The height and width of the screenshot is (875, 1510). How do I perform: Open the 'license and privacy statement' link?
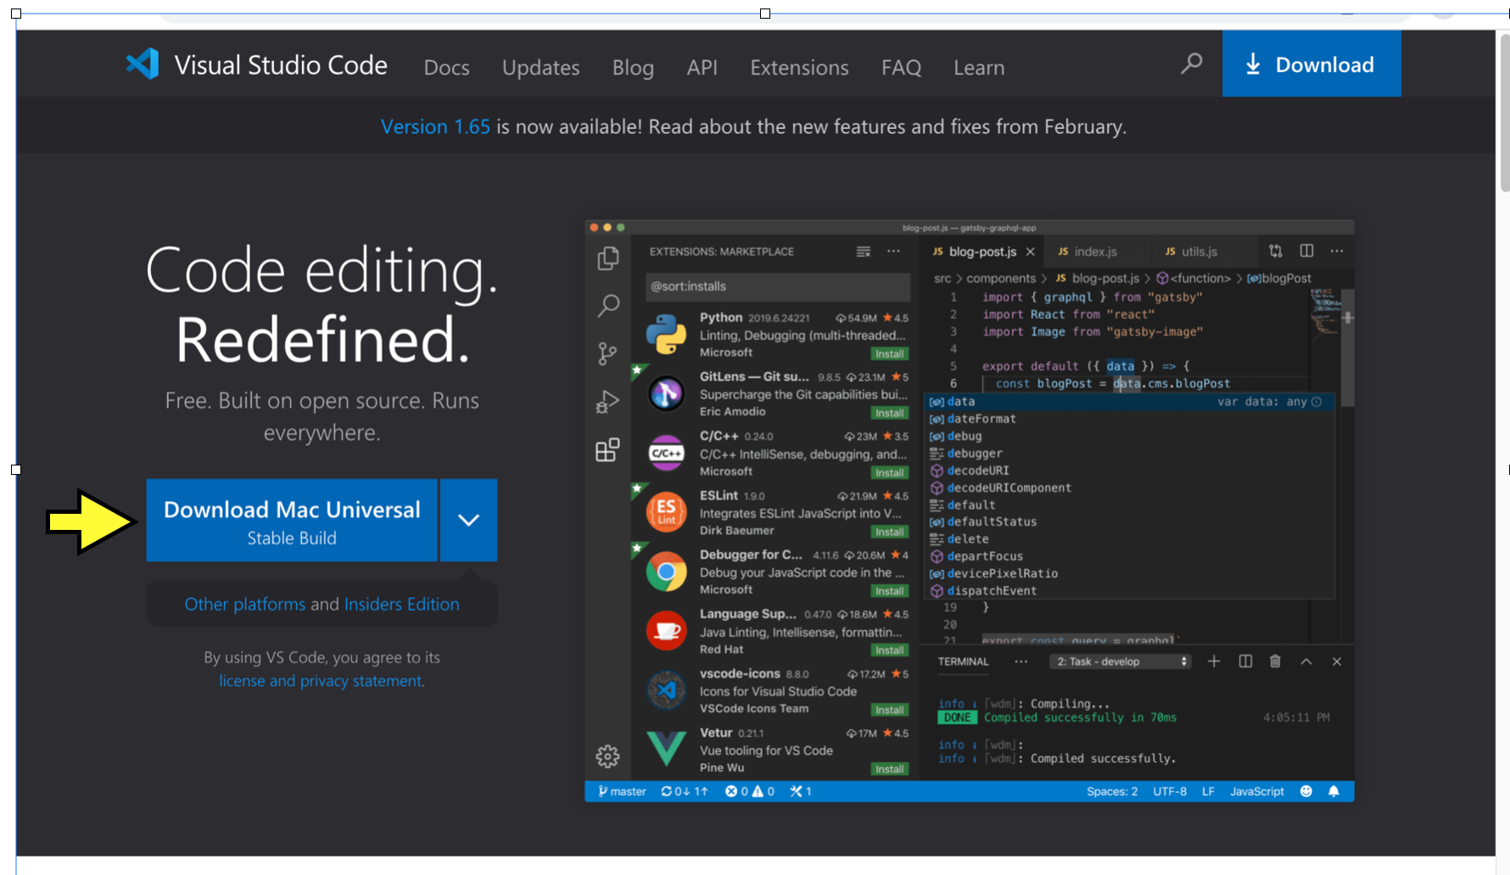[321, 680]
